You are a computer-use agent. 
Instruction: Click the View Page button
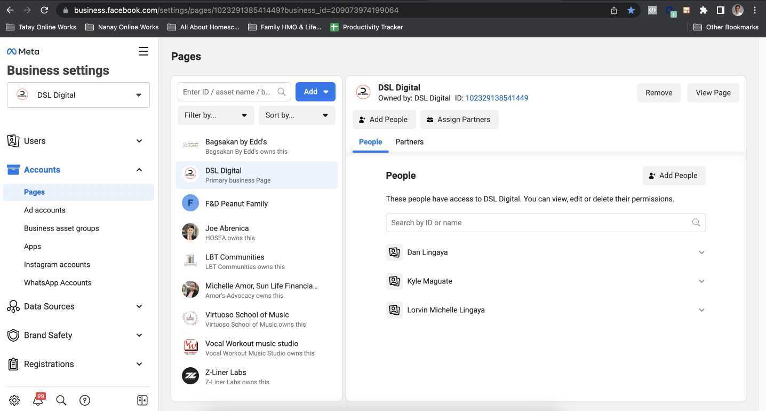coord(713,92)
